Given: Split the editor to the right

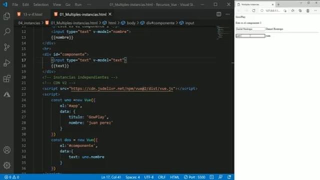Looking at the screenshot, I should [219, 14].
